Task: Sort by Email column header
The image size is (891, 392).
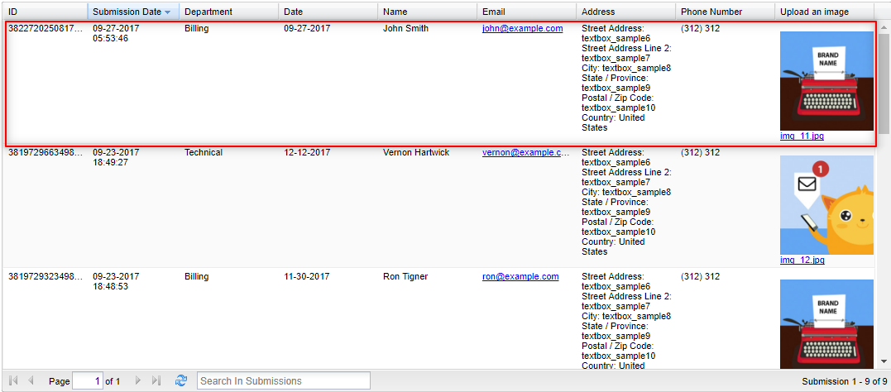Action: [x=527, y=12]
